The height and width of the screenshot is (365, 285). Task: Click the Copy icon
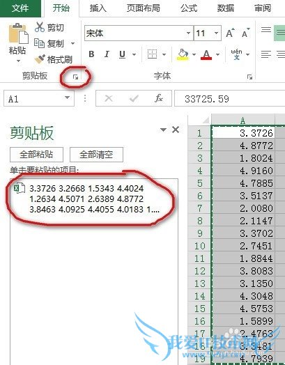click(x=39, y=43)
